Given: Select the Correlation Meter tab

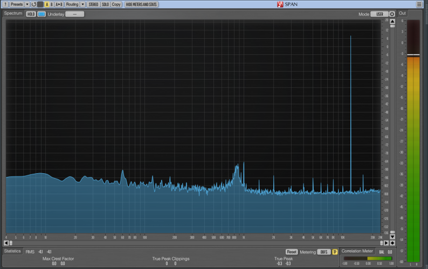Looking at the screenshot, I should pos(357,251).
